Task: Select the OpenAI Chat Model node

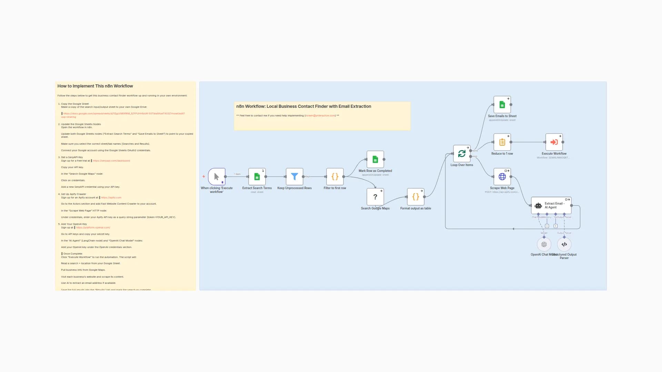Action: (544, 244)
